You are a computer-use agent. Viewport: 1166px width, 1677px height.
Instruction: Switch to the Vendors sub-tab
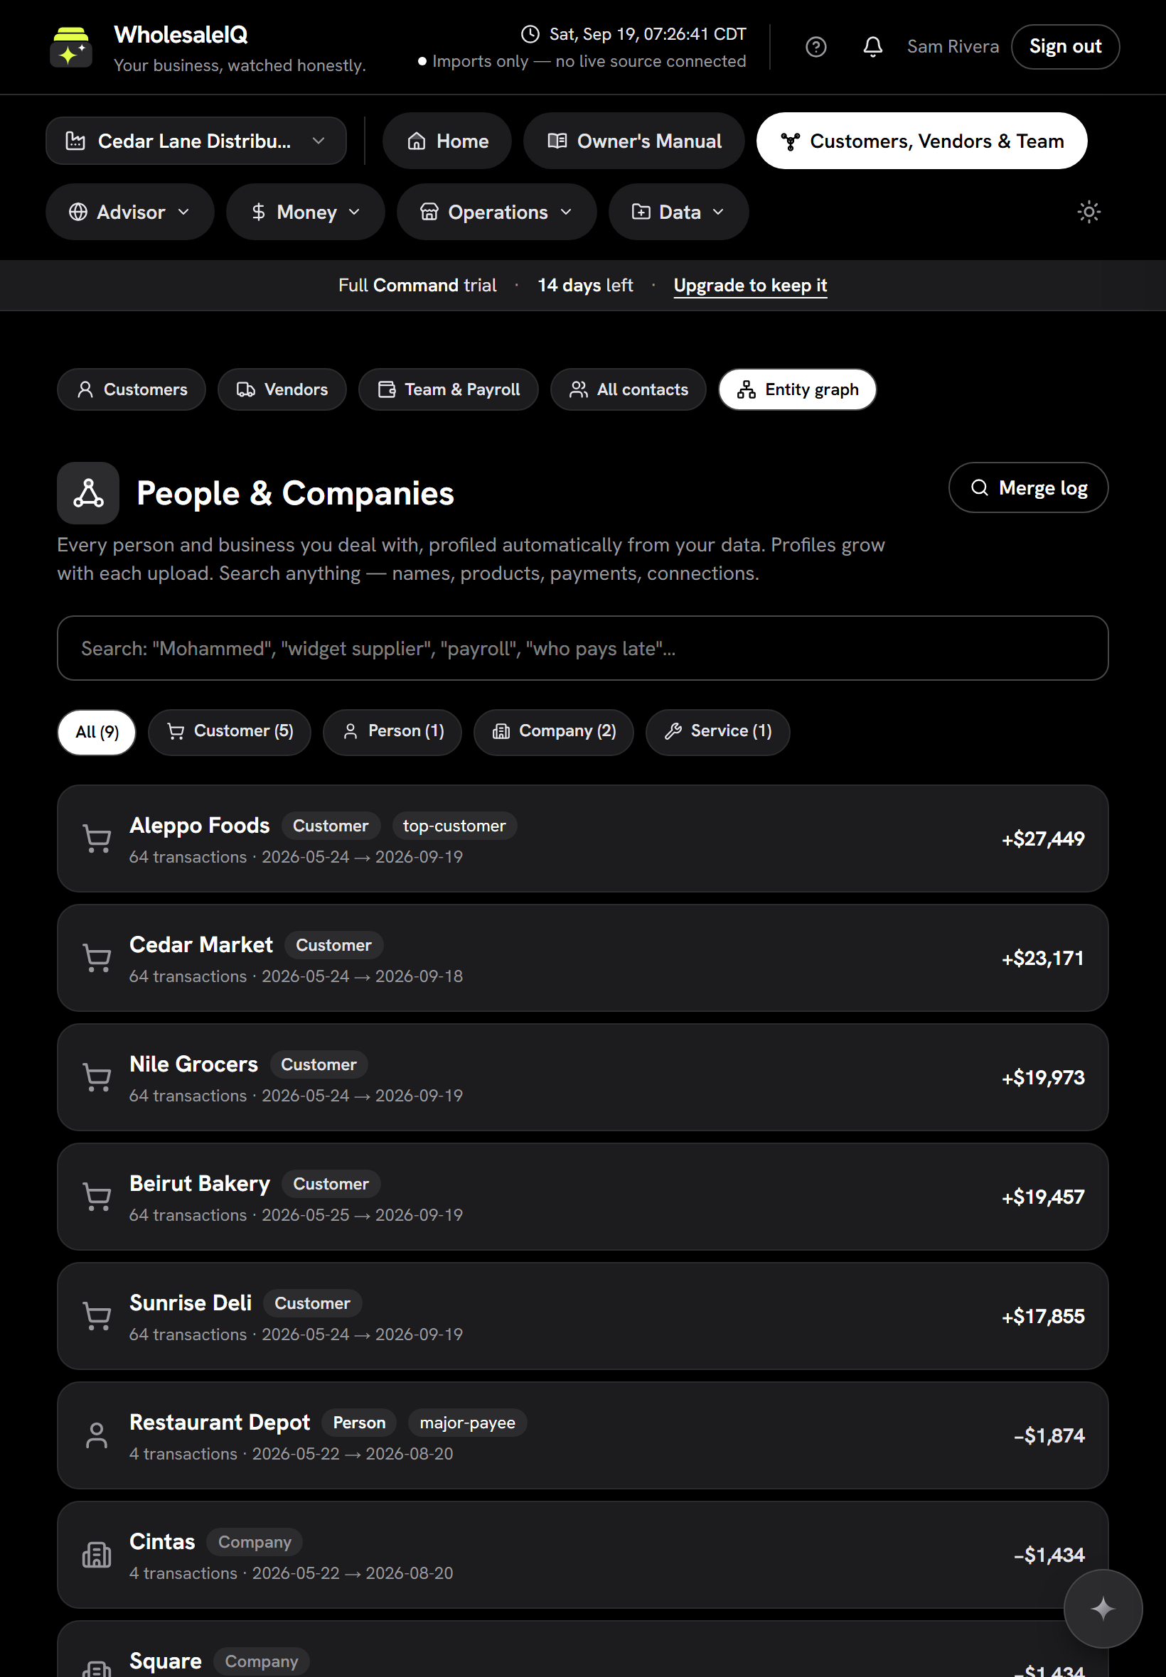(282, 389)
